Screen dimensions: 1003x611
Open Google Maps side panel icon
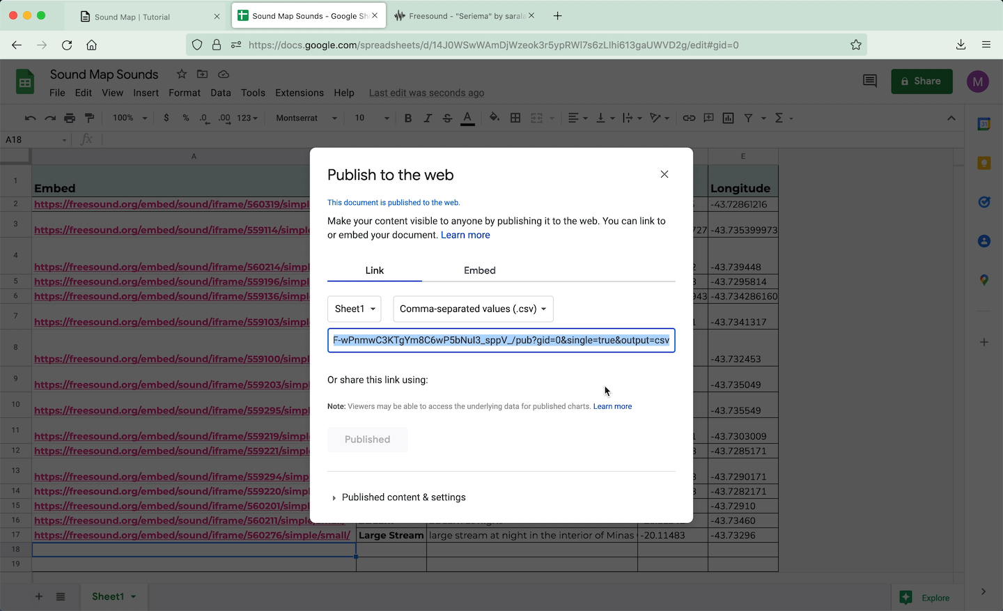(983, 280)
